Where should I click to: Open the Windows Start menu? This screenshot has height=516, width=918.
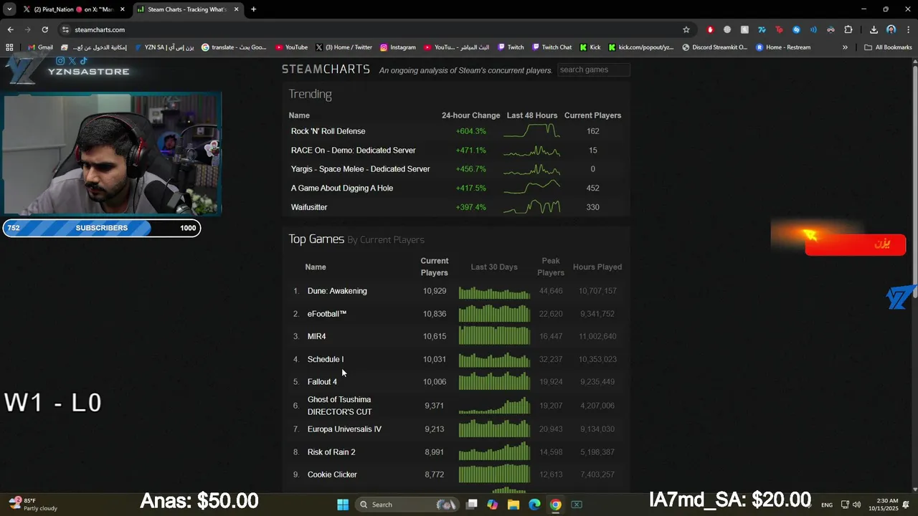[x=343, y=505]
